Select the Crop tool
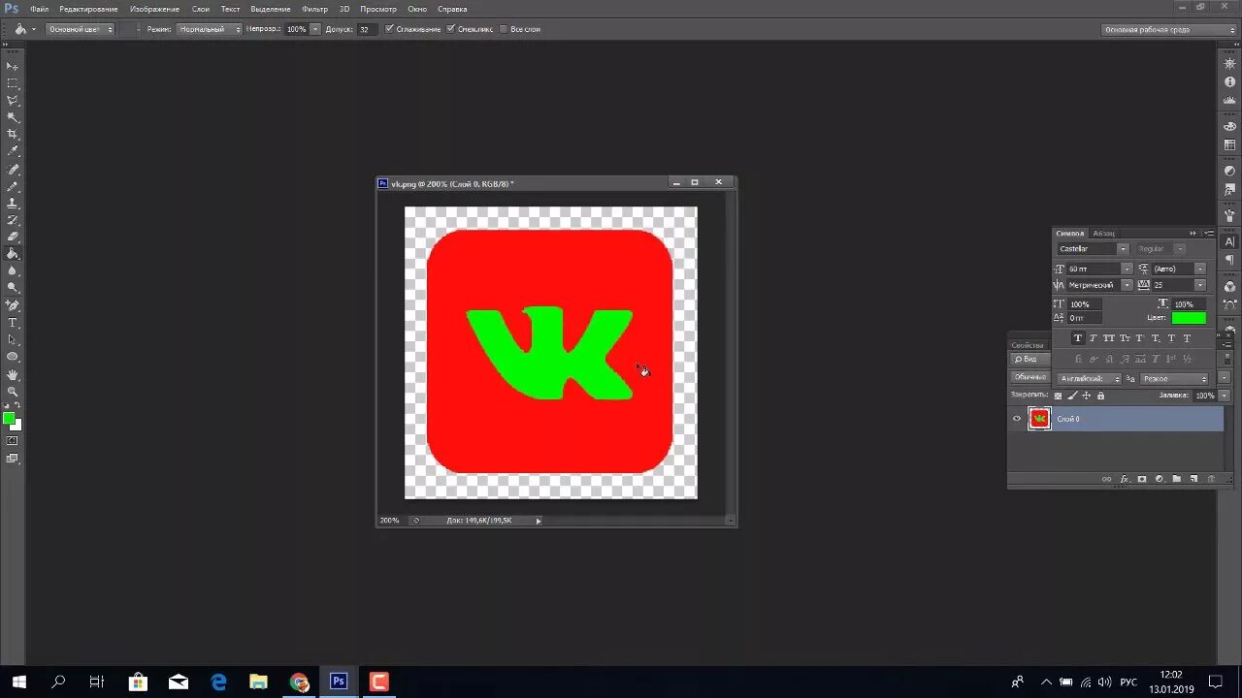 [x=13, y=134]
